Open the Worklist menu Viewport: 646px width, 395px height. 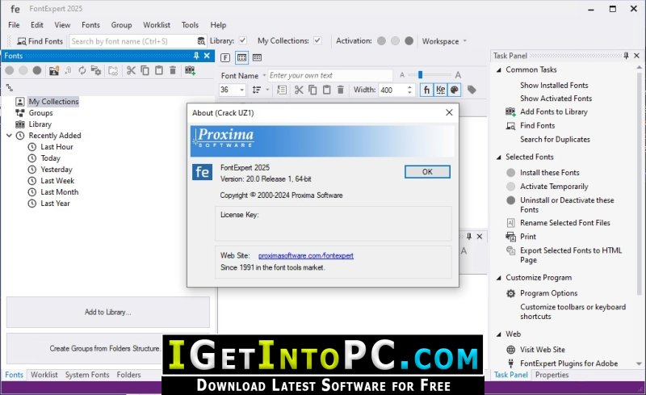[x=157, y=25]
